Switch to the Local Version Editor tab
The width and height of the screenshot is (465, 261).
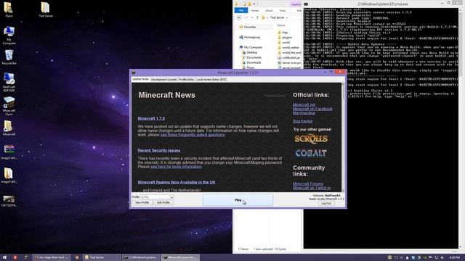click(x=211, y=80)
